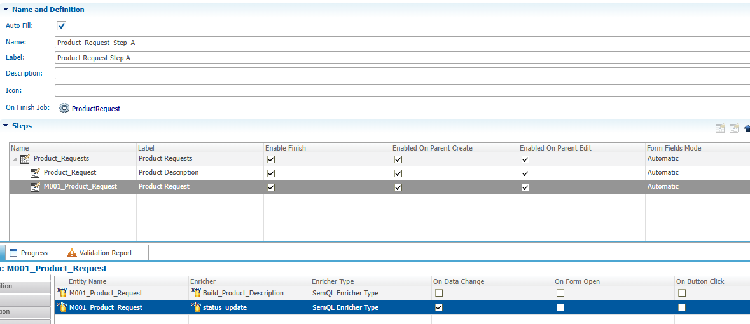The height and width of the screenshot is (324, 750).
Task: Toggle Enabled On Parent Edit for M001_Product_Request step
Action: tap(525, 187)
